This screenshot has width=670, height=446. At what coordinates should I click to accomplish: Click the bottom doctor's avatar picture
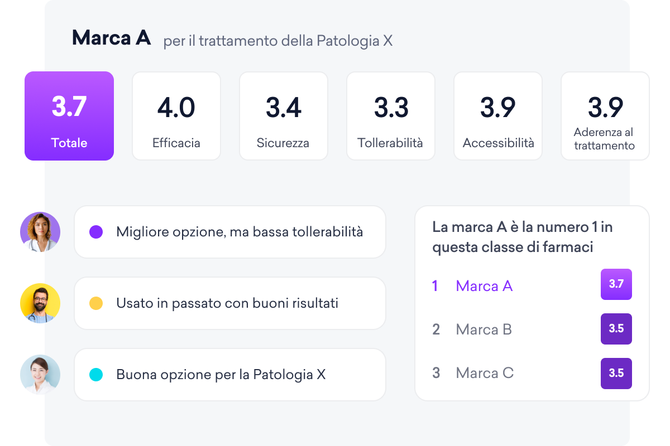click(40, 375)
